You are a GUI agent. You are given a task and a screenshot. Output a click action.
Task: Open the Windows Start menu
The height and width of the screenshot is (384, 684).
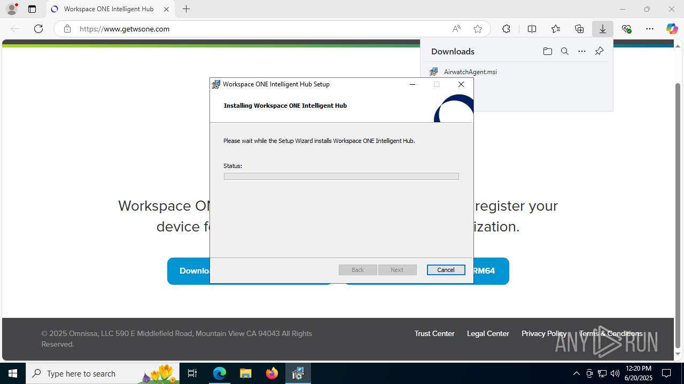[13, 373]
